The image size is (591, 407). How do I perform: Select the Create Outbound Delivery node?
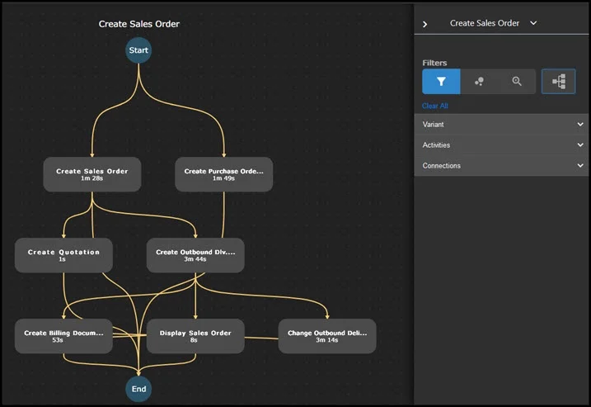(195, 255)
